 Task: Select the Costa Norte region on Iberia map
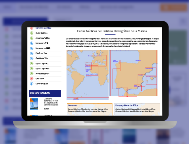point(130,62)
